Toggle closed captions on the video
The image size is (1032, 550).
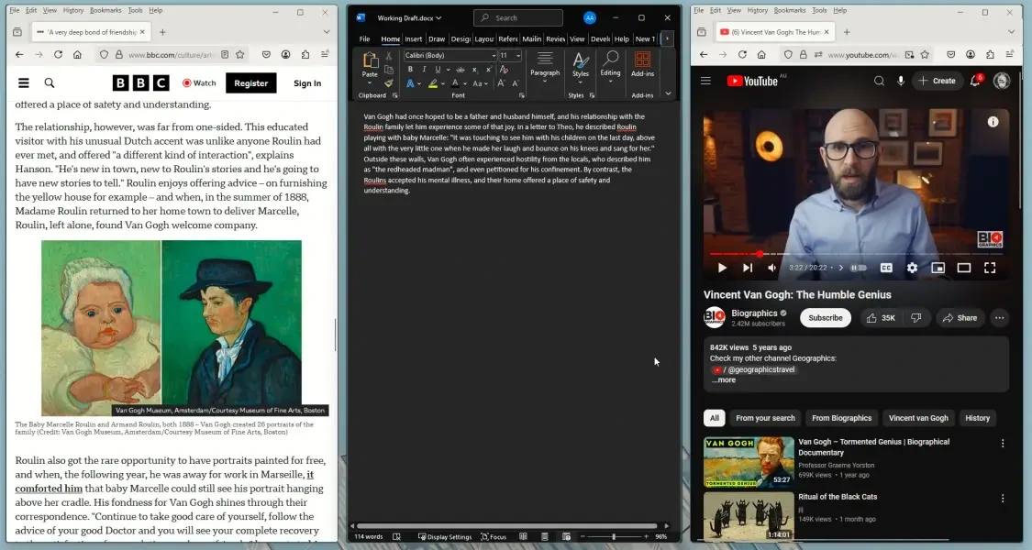pyautogui.click(x=886, y=268)
